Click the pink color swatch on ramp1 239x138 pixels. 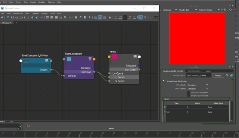pos(114,57)
